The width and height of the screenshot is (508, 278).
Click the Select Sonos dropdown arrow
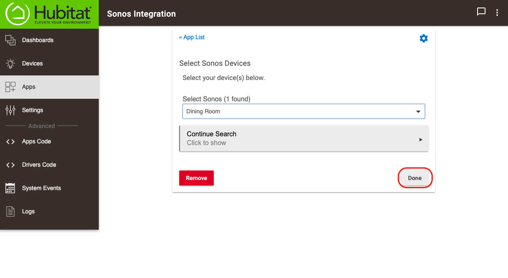click(x=418, y=112)
